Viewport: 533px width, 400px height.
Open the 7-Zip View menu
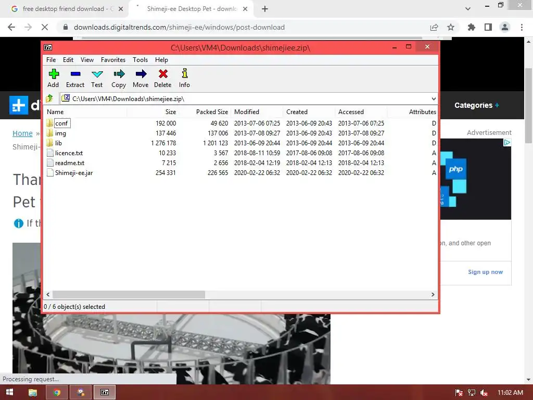click(x=87, y=60)
